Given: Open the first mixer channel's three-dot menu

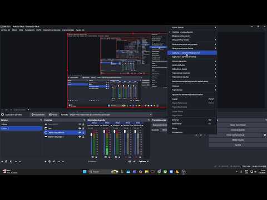Looking at the screenshot, I should 96,157.
